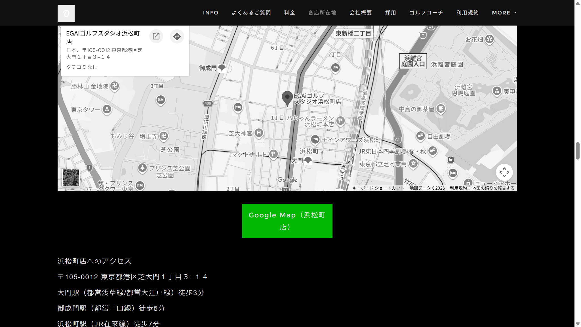Click the site logo in header

click(x=66, y=13)
